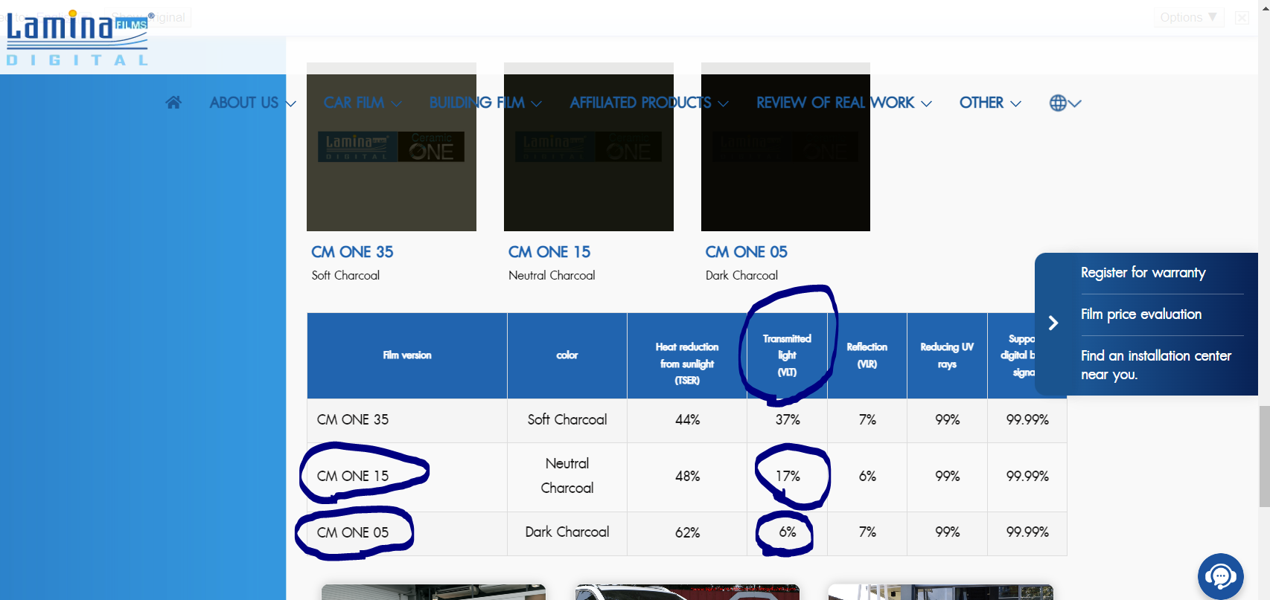
Task: Click the 62% heat reduction value
Action: (x=687, y=533)
